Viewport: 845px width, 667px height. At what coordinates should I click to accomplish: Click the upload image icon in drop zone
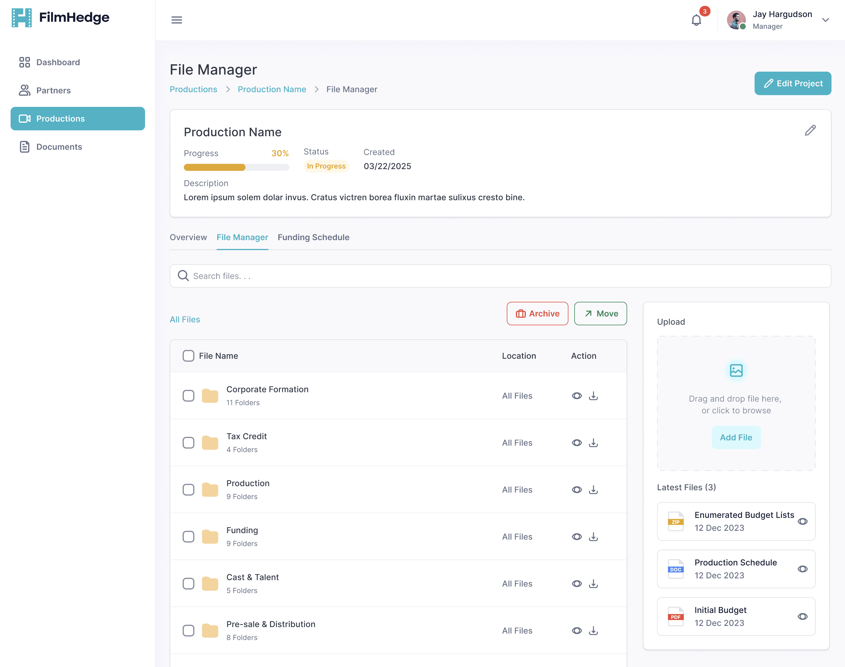point(736,370)
